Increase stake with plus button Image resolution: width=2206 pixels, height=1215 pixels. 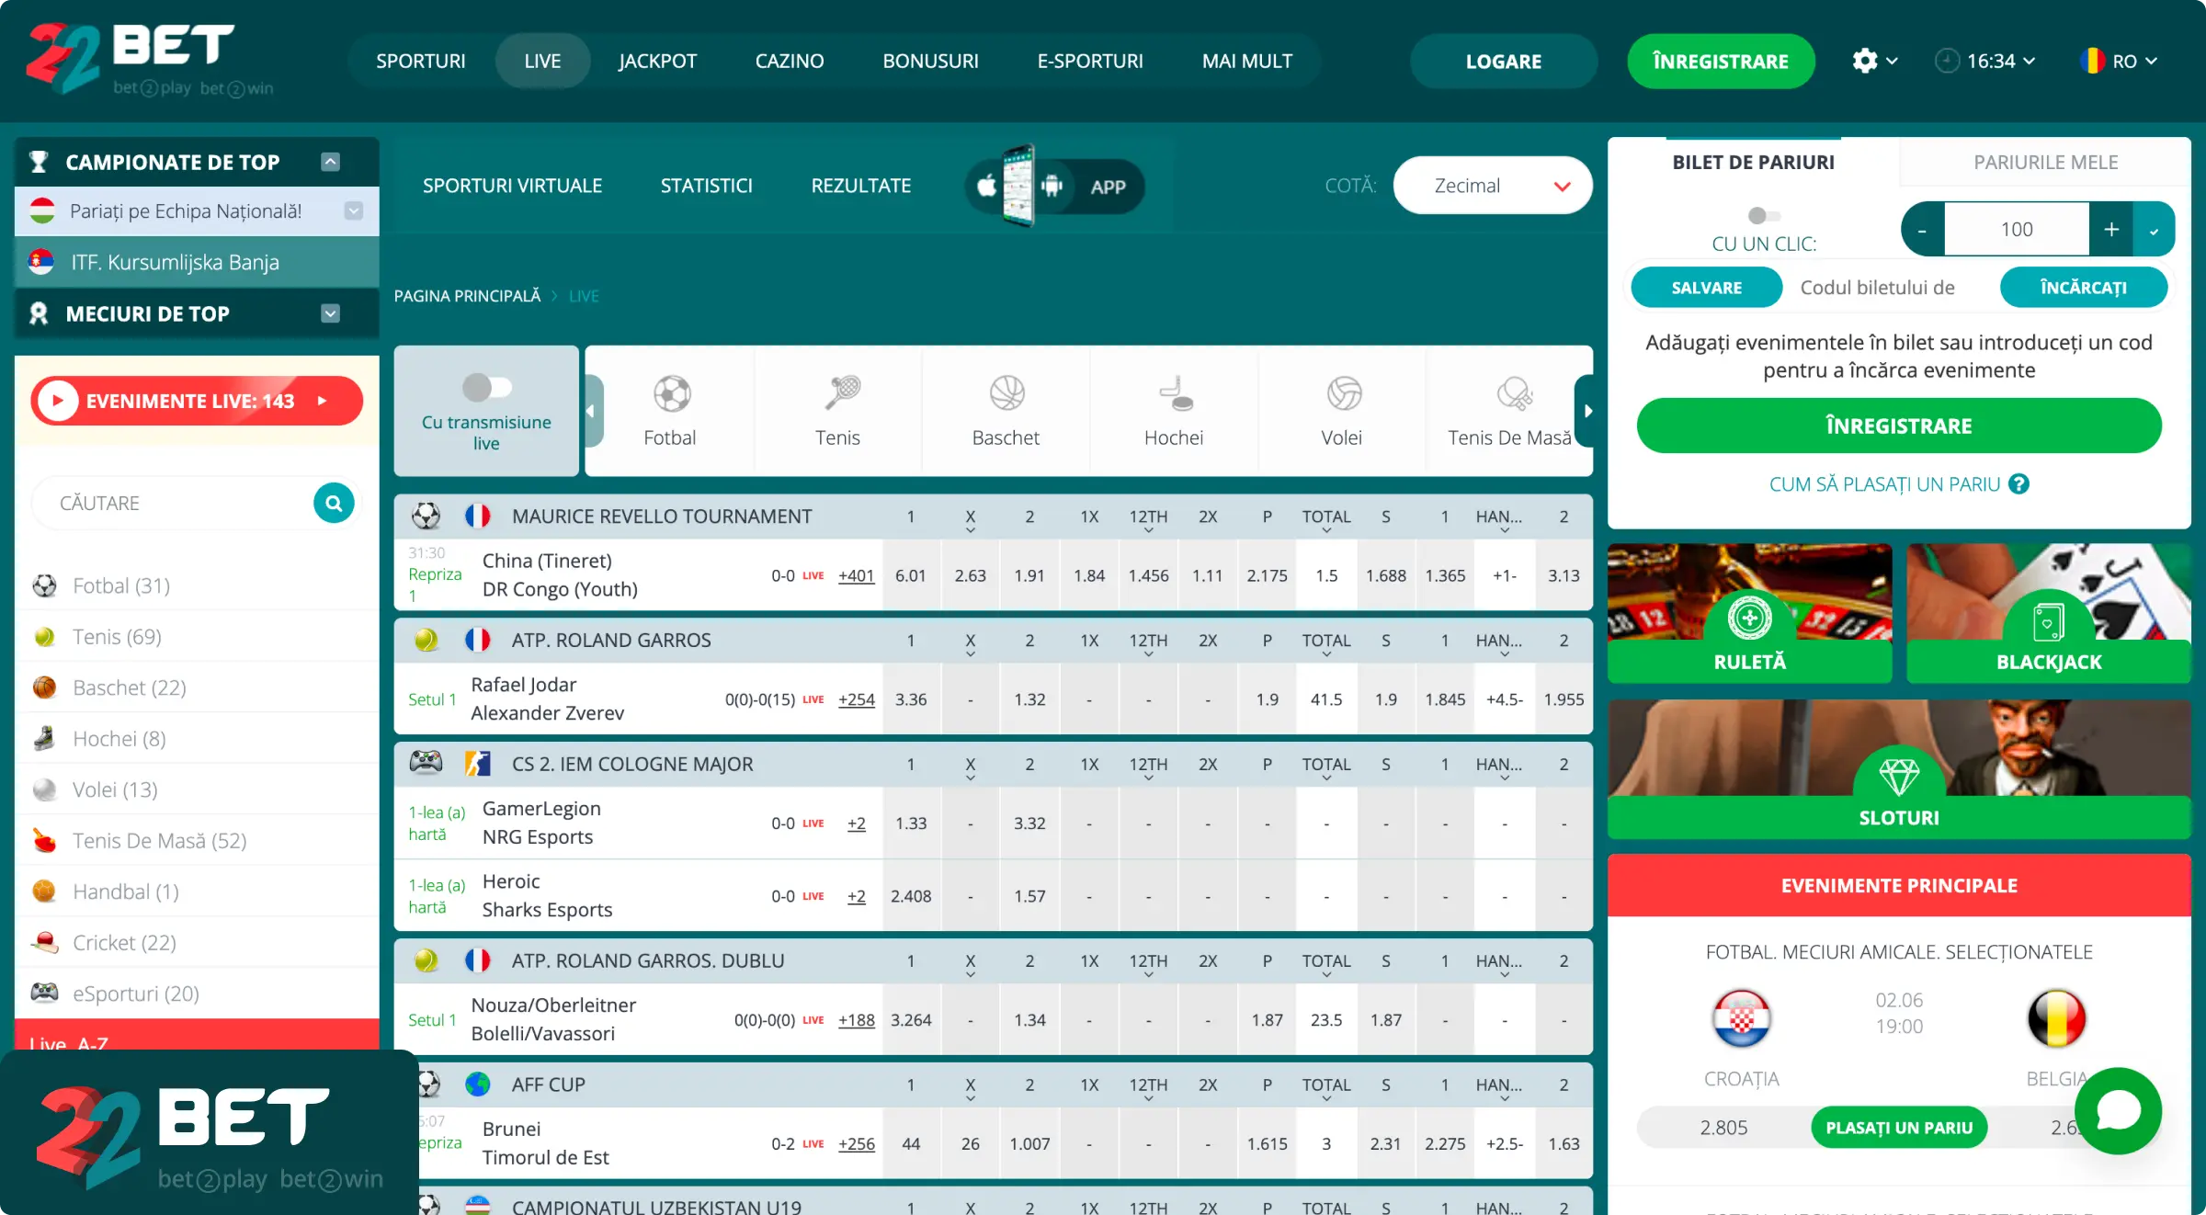[x=2111, y=230]
